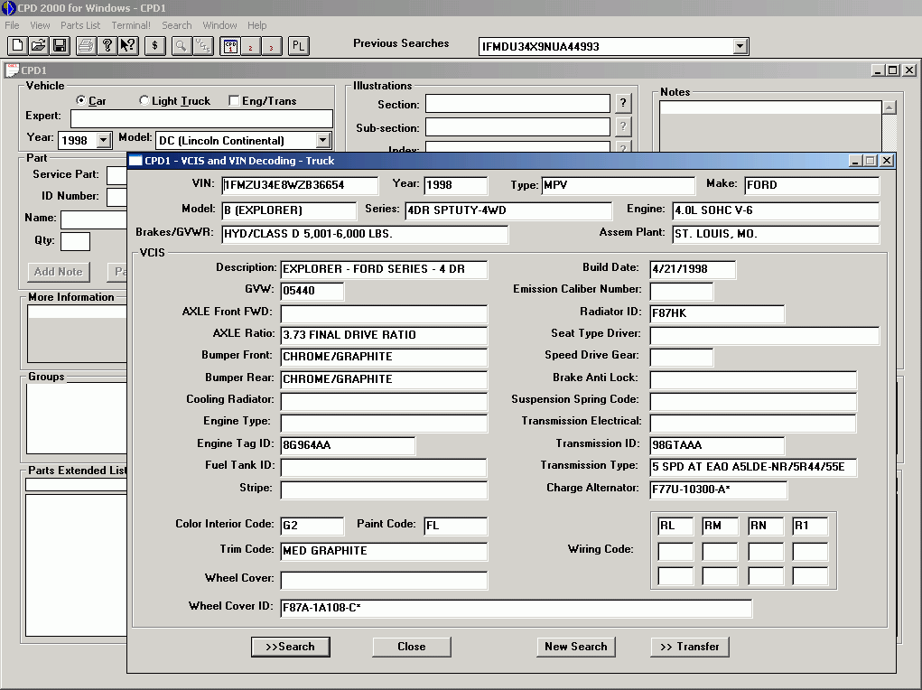This screenshot has height=690, width=922.
Task: Activate the context help pointer icon
Action: tap(127, 46)
